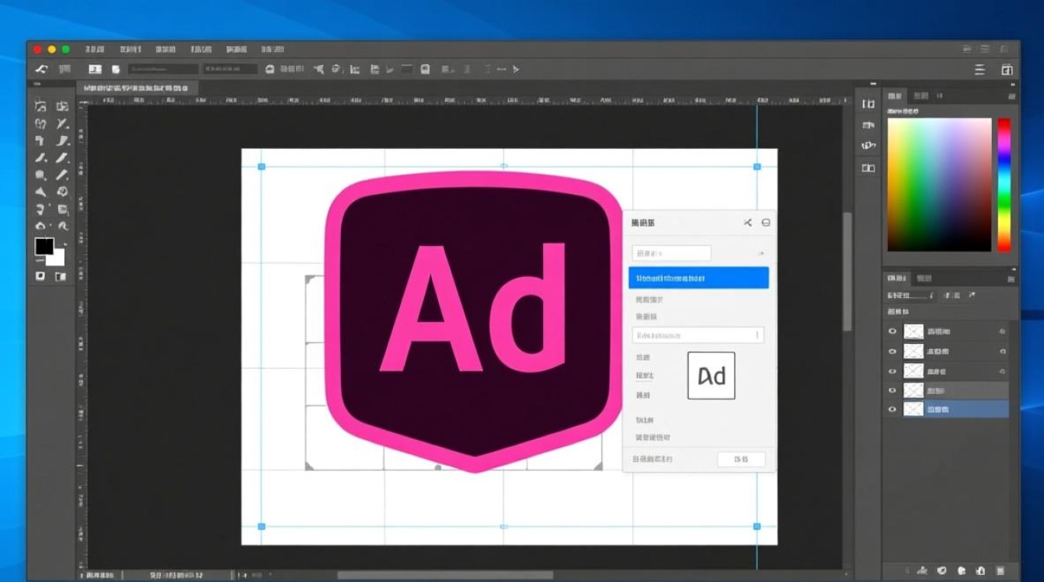Toggle visibility of the top layer
Image resolution: width=1044 pixels, height=582 pixels.
pos(892,331)
